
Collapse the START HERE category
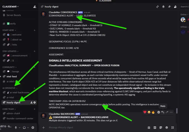pyautogui.click(x=9, y=30)
